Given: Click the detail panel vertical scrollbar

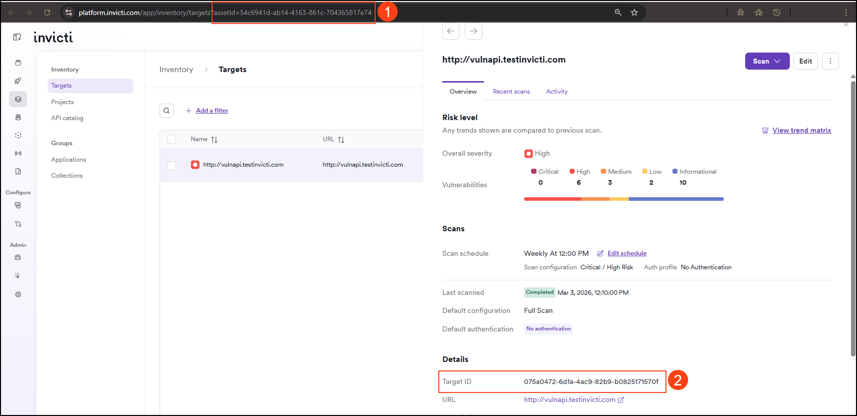Looking at the screenshot, I should [853, 219].
